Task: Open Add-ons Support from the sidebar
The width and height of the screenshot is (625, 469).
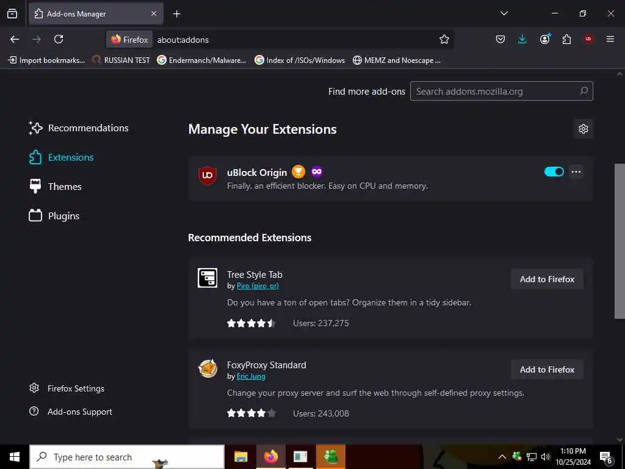Action: [x=71, y=412]
